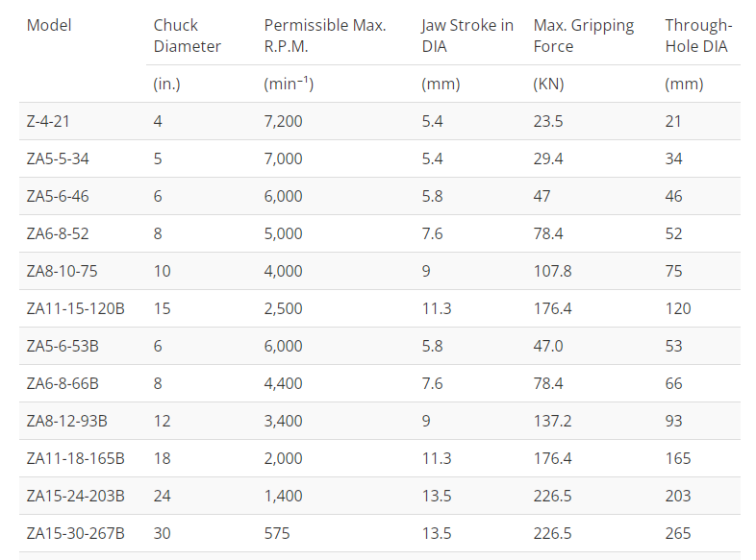Click the 107.8 gripping force value
Viewport: 756px width, 560px height.
tap(552, 271)
